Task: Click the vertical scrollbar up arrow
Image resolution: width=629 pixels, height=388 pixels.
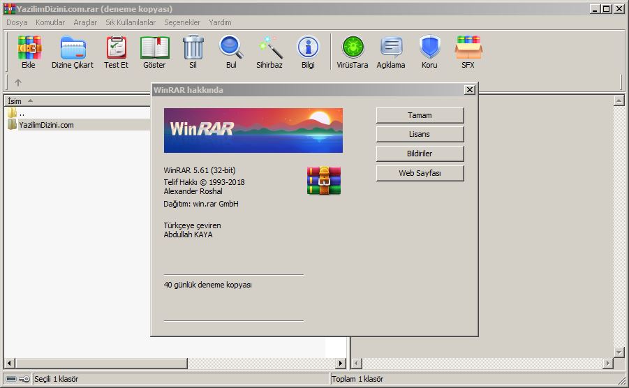Action: tap(619, 100)
